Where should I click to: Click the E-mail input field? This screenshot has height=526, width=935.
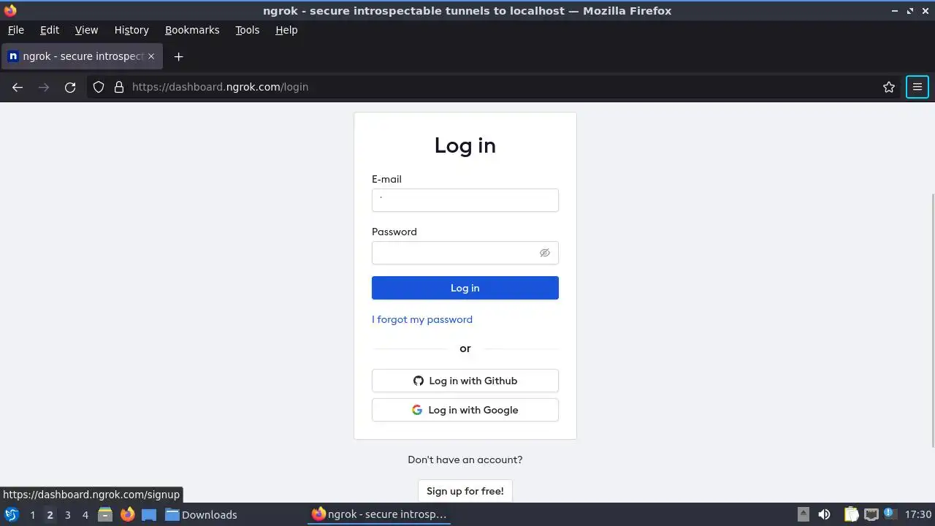[465, 200]
